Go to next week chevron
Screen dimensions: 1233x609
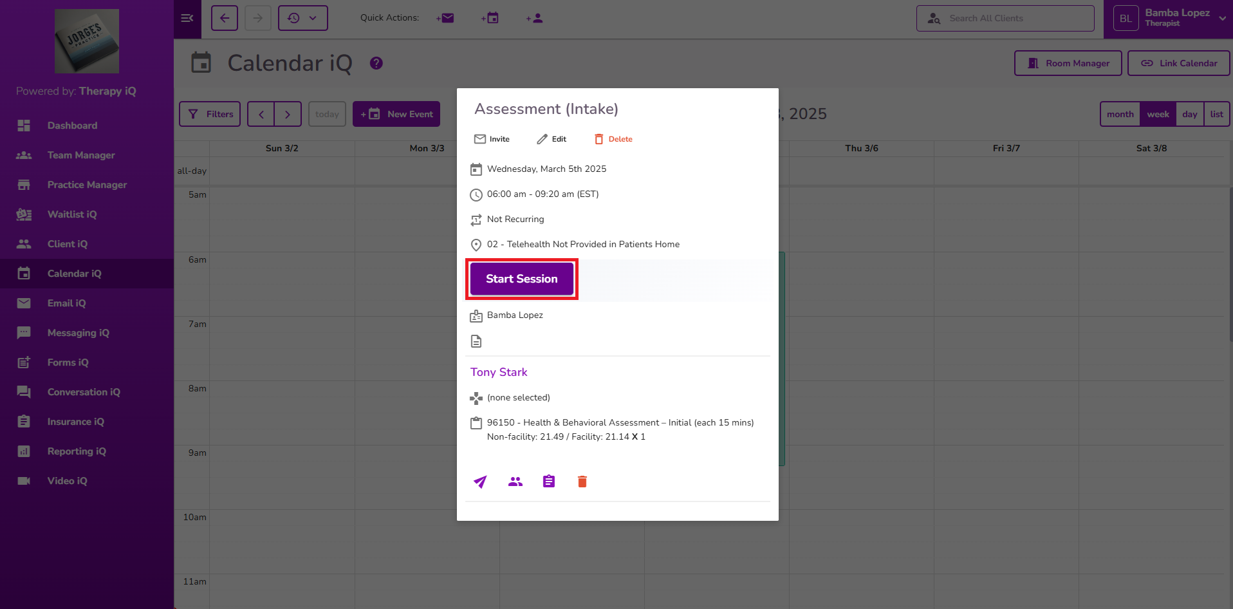coord(288,114)
